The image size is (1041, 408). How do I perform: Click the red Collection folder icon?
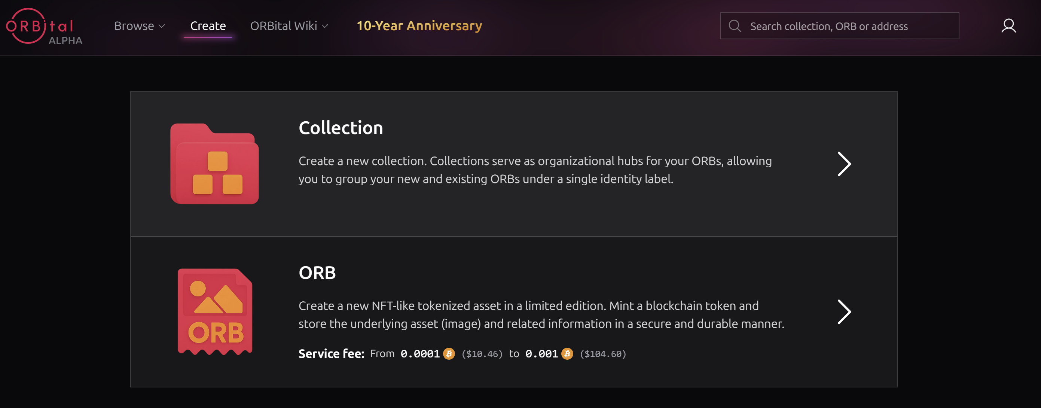coord(214,163)
